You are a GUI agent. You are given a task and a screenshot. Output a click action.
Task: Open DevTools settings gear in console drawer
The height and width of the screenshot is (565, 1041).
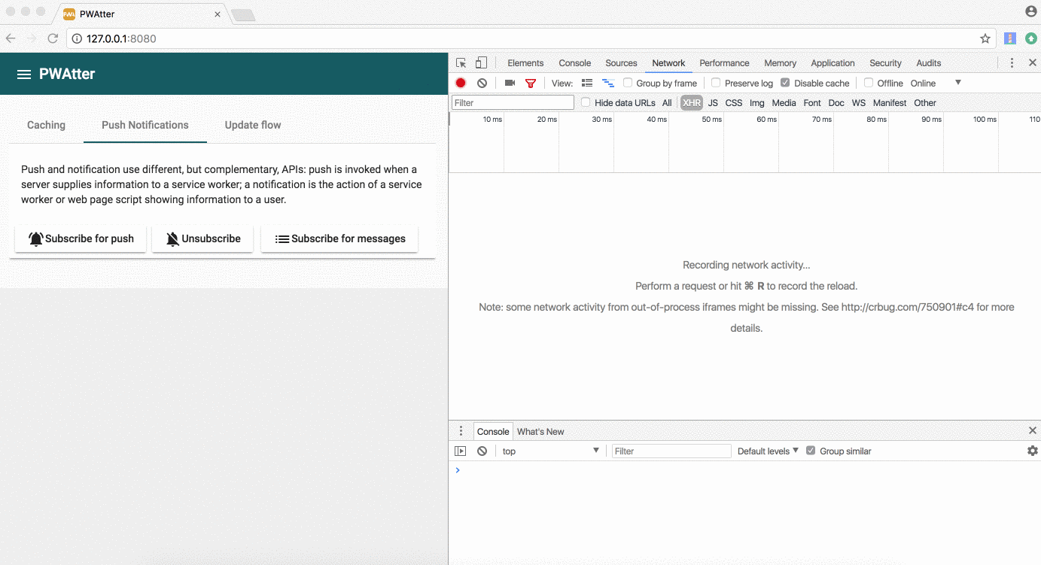pyautogui.click(x=1032, y=451)
